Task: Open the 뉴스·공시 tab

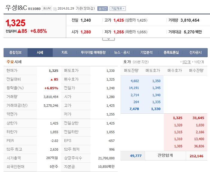Action: (122, 52)
